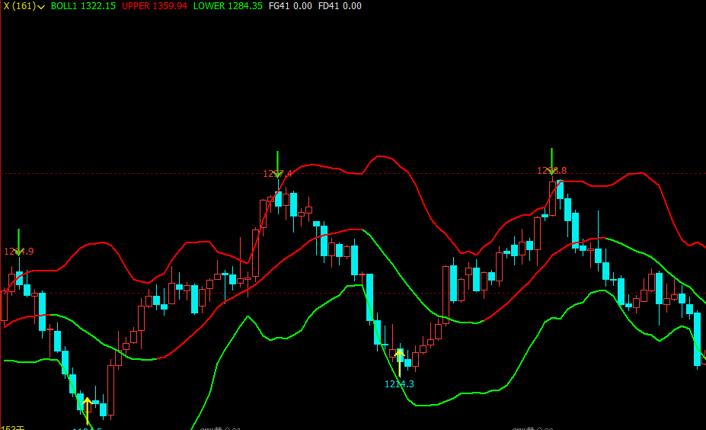Select the 1297.4 peak price label
706x430 pixels.
coord(277,174)
